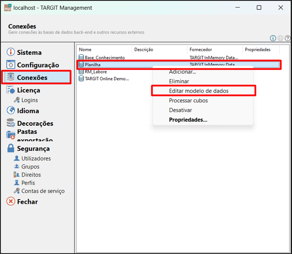The height and width of the screenshot is (254, 292).
Task: Click the Base_Conhecimento database icon
Action: coord(81,57)
